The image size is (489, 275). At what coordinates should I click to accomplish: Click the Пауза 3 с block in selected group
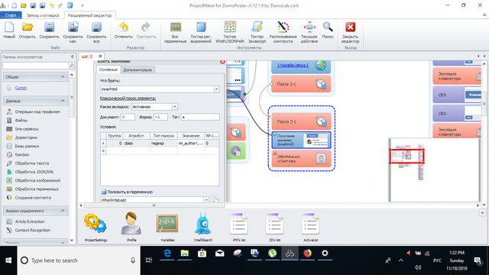coord(301,121)
